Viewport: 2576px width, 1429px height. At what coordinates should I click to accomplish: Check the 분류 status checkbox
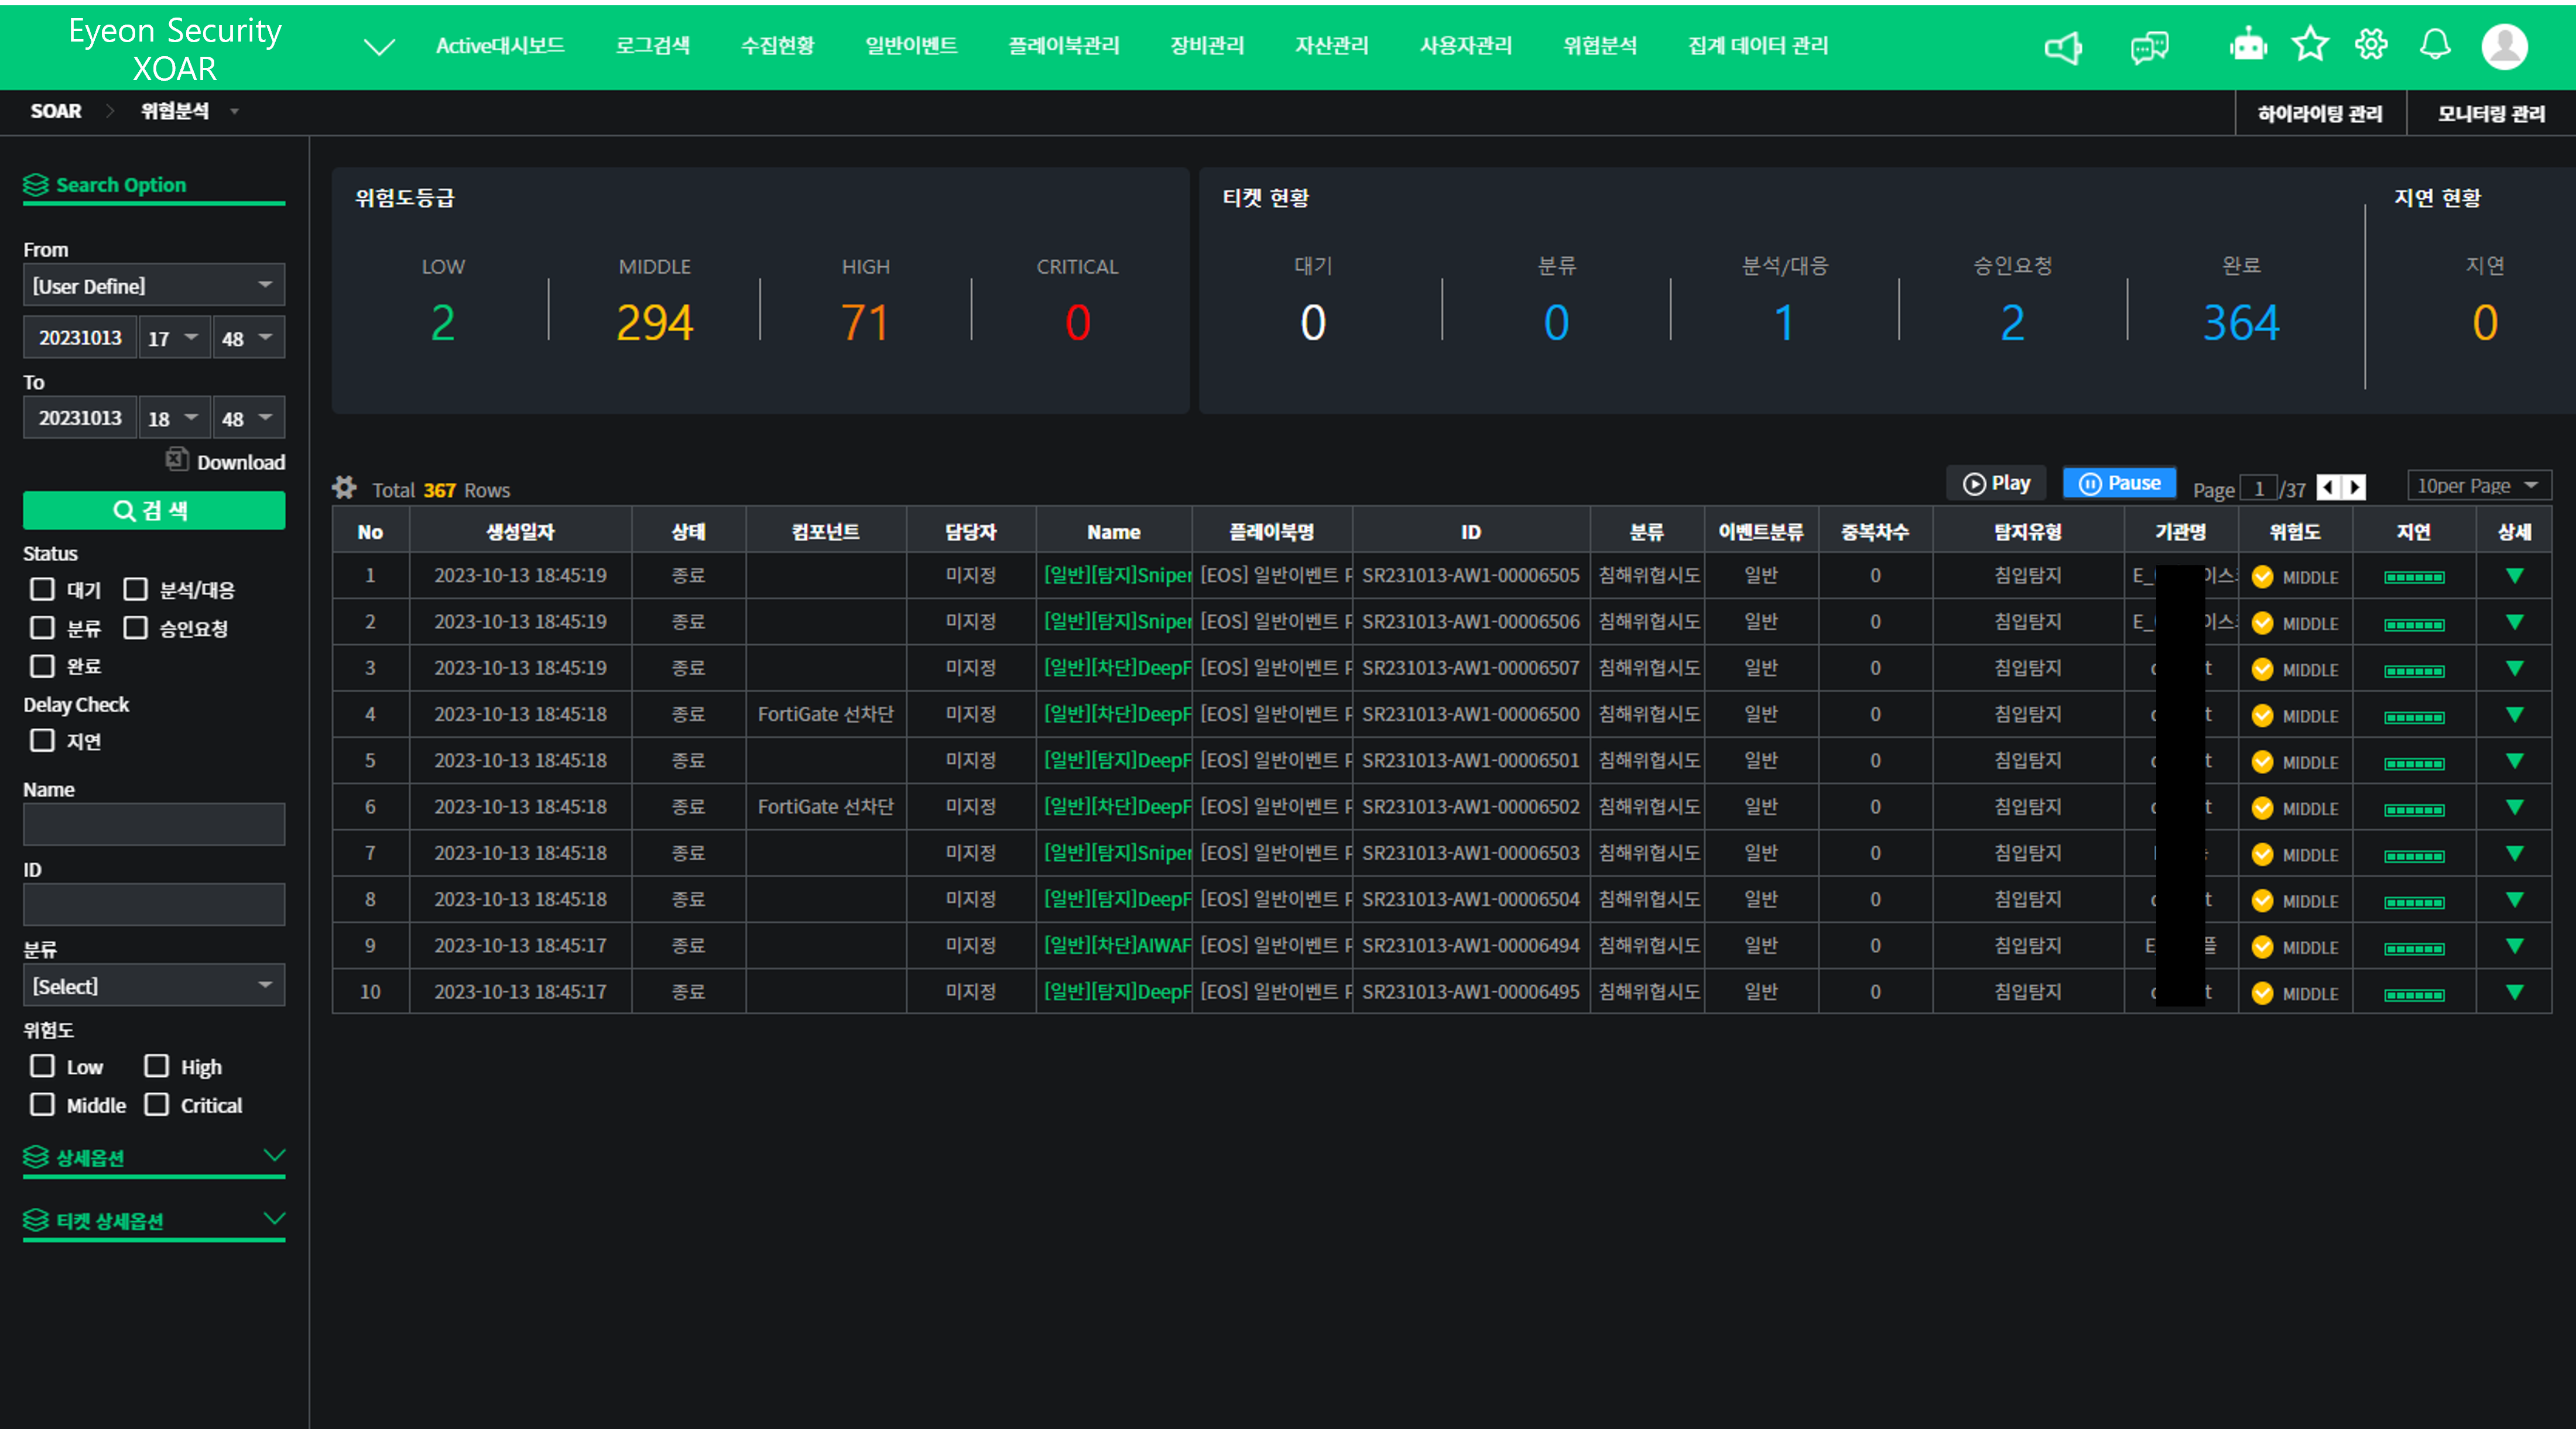click(x=42, y=627)
